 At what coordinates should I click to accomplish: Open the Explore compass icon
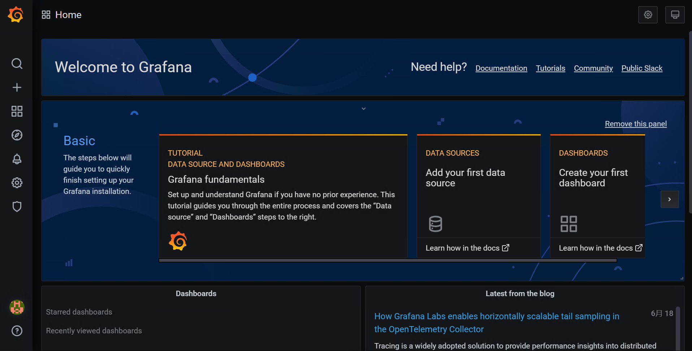(x=17, y=135)
